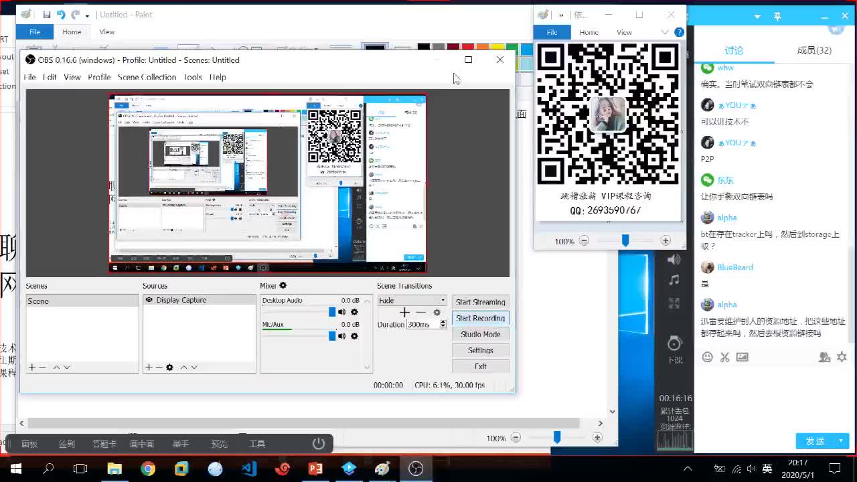
Task: Open Home tab in QR code Paint window
Action: pyautogui.click(x=589, y=32)
